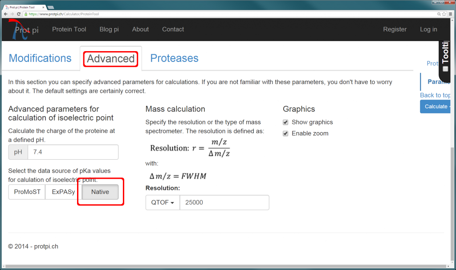Click the browser back navigation arrow

5,14
